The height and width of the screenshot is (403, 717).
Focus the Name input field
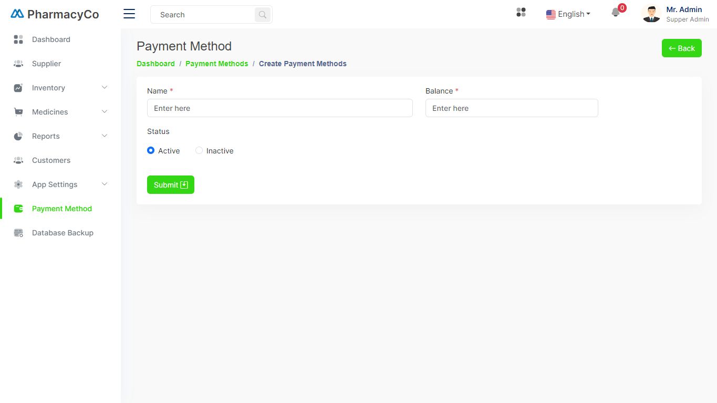pos(280,108)
